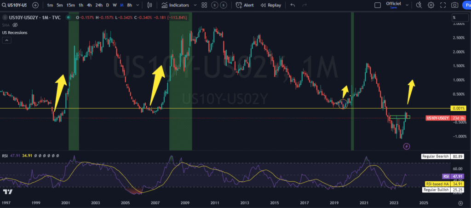The width and height of the screenshot is (471, 208).
Task: Toggle the green market status dot
Action: coord(69,17)
